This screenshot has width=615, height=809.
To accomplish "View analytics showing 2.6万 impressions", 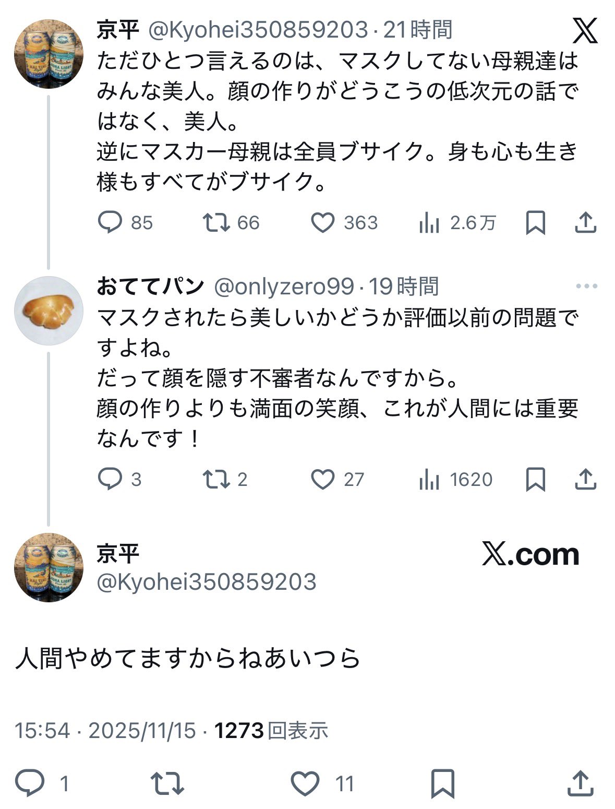I will [x=429, y=223].
